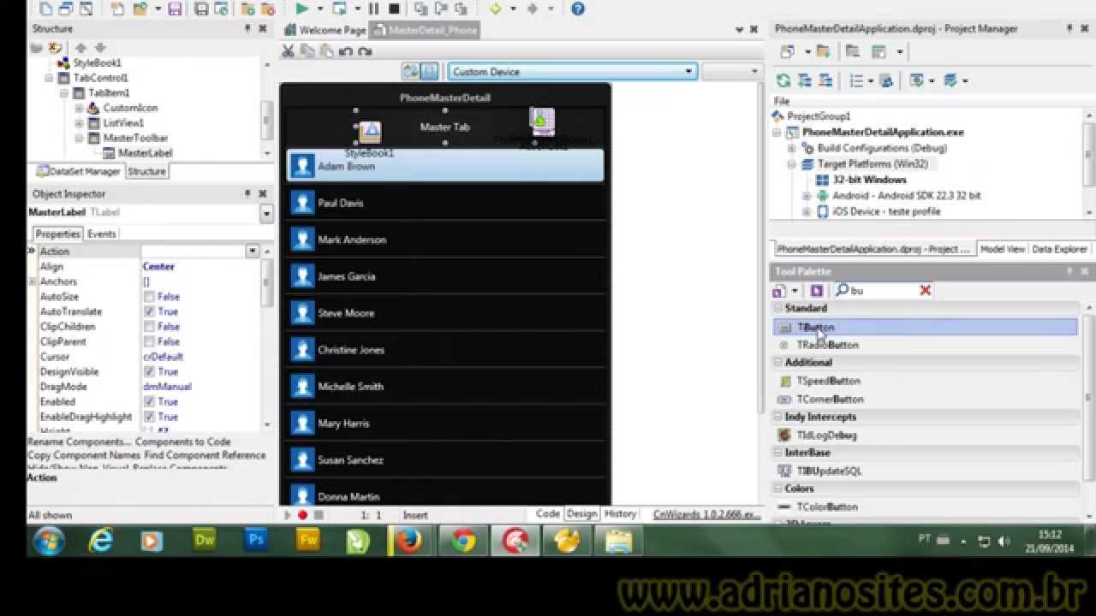Open Dreamweaver from the taskbar
This screenshot has height=616, width=1096.
coord(205,541)
